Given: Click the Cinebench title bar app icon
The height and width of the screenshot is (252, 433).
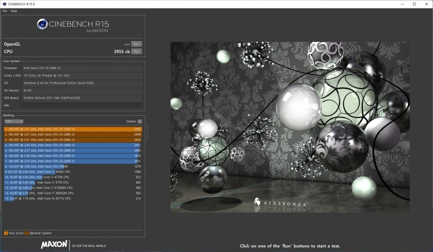Looking at the screenshot, I should pos(5,4).
